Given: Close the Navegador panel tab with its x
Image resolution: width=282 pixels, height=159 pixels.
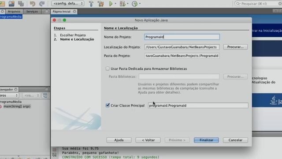Looking at the screenshot, I should tap(16, 89).
